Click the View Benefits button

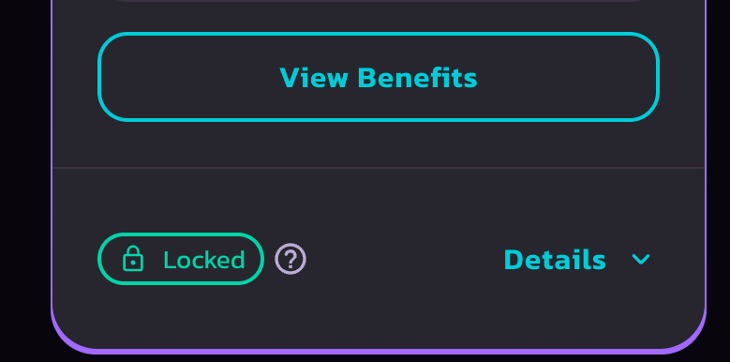coord(379,77)
